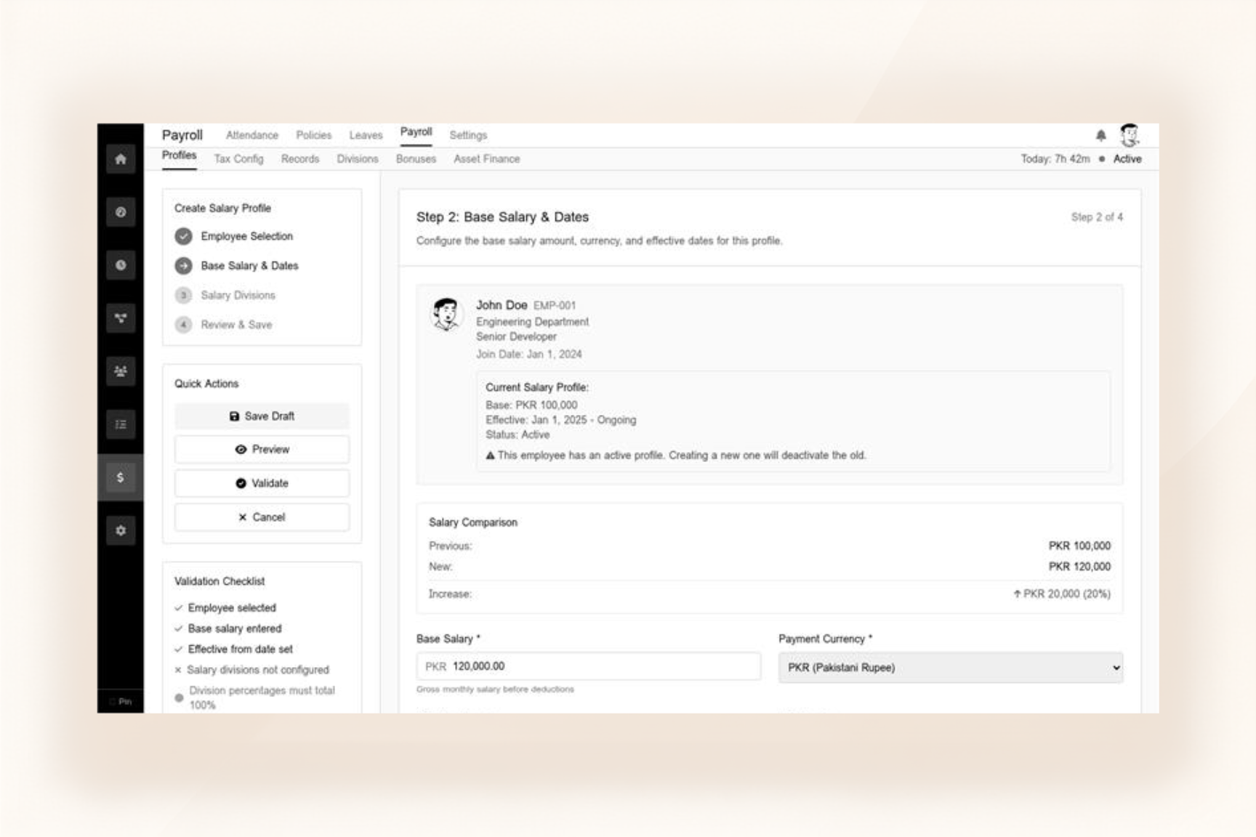Open the org-chart icon in sidebar
This screenshot has height=837, width=1256.
click(x=121, y=318)
